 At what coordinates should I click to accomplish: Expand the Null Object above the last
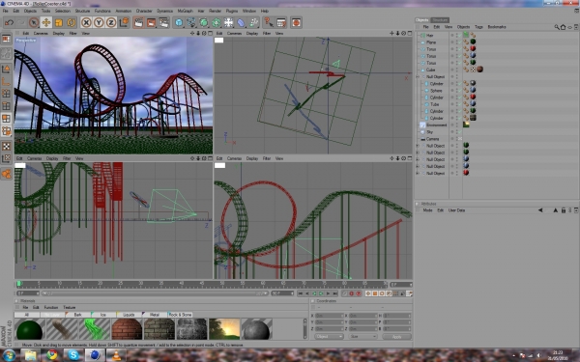coord(418,166)
